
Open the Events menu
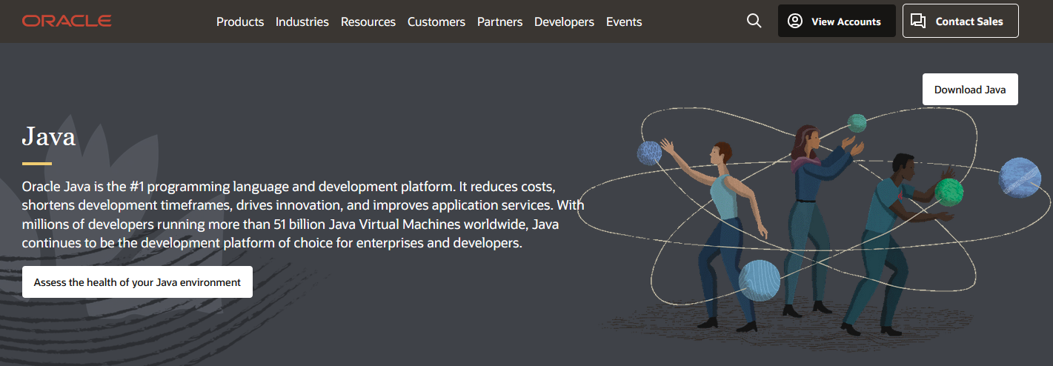tap(624, 21)
